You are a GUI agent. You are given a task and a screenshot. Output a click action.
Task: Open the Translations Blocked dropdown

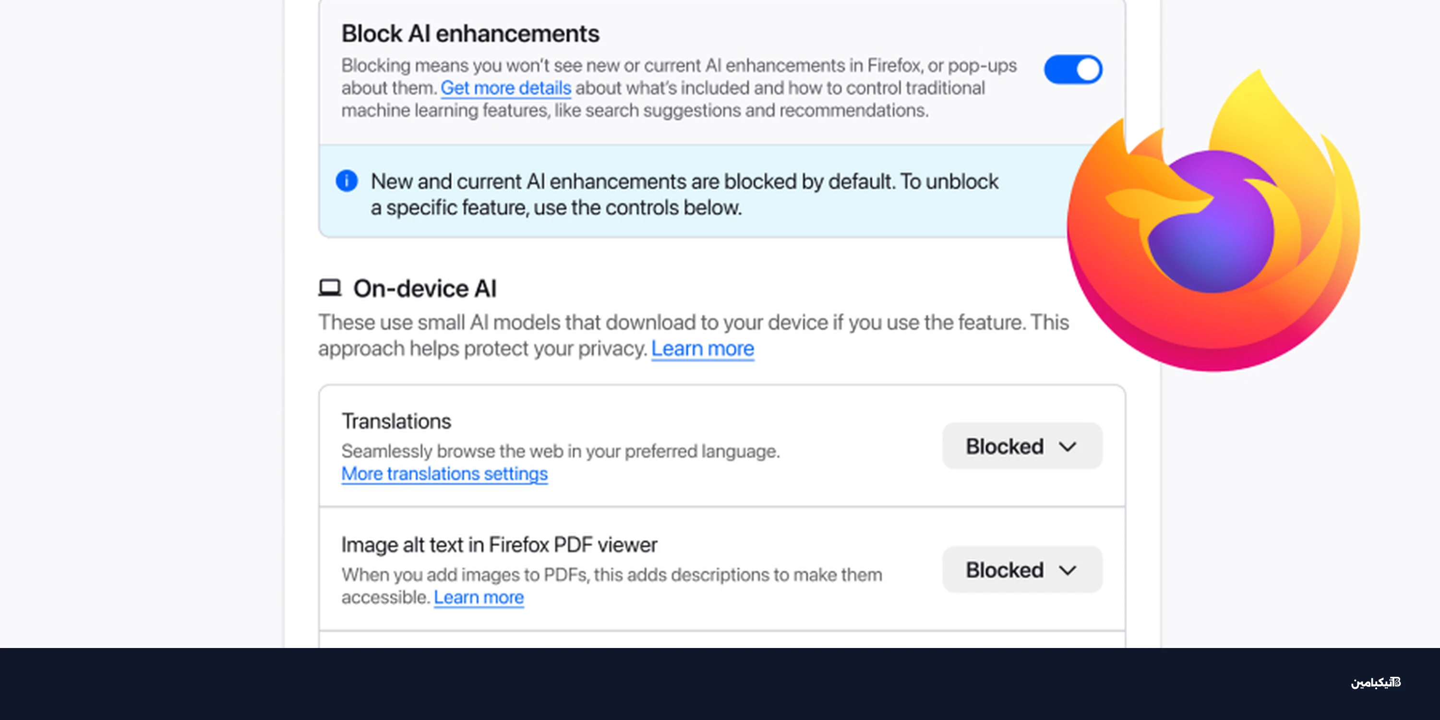1022,446
